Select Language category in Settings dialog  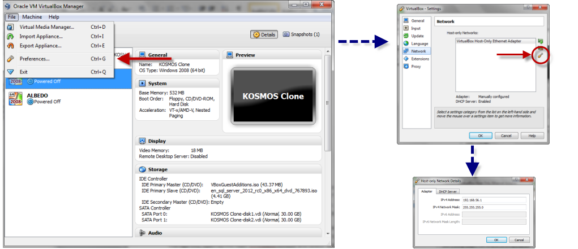click(x=417, y=44)
